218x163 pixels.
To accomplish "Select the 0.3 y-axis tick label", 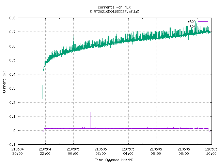I will pos(12,88).
